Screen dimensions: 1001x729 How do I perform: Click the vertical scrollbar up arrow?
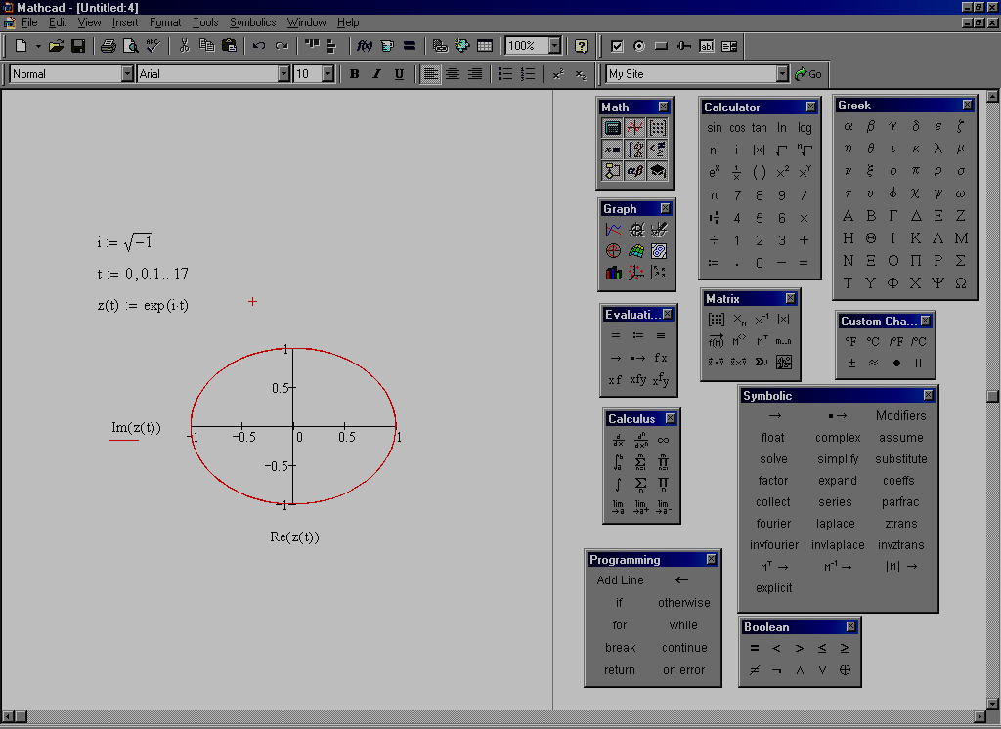(x=992, y=97)
